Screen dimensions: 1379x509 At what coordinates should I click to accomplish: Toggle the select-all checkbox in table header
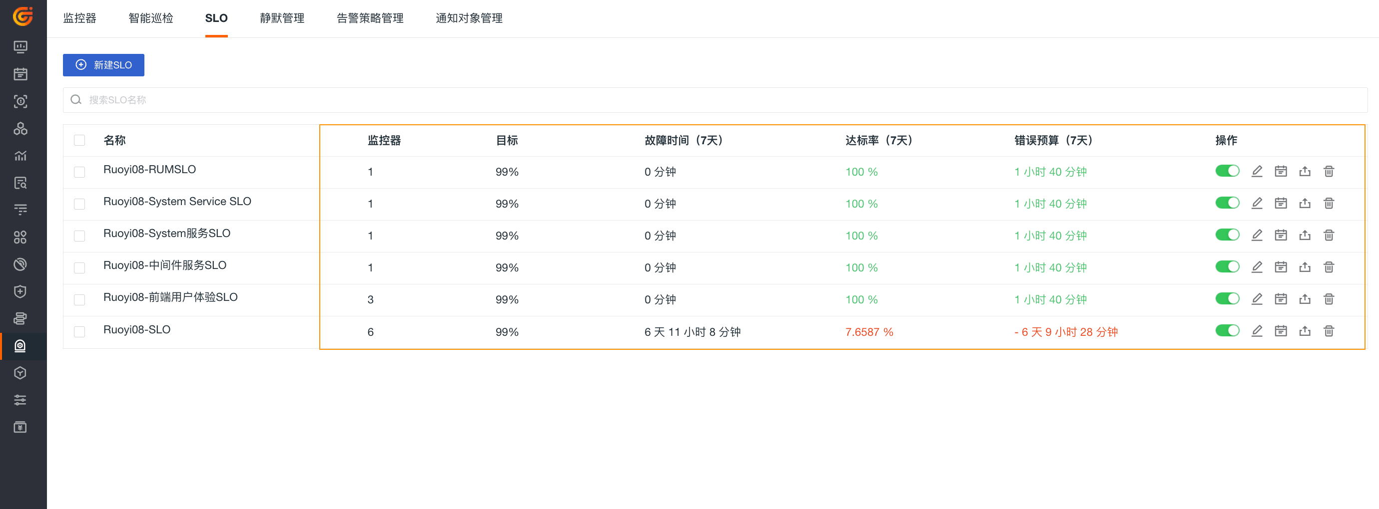79,140
